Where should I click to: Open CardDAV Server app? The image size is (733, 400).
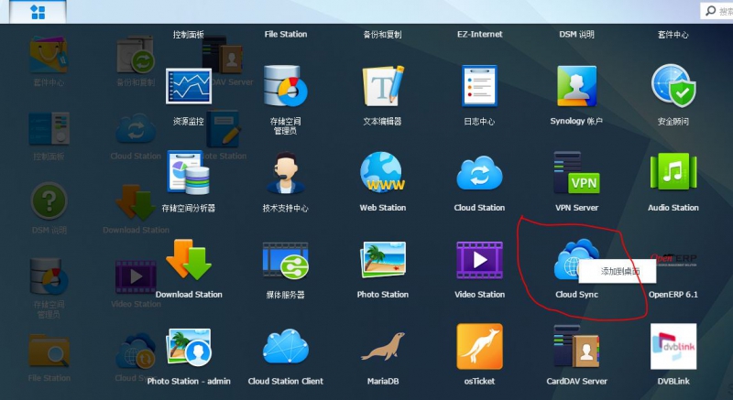click(x=577, y=349)
